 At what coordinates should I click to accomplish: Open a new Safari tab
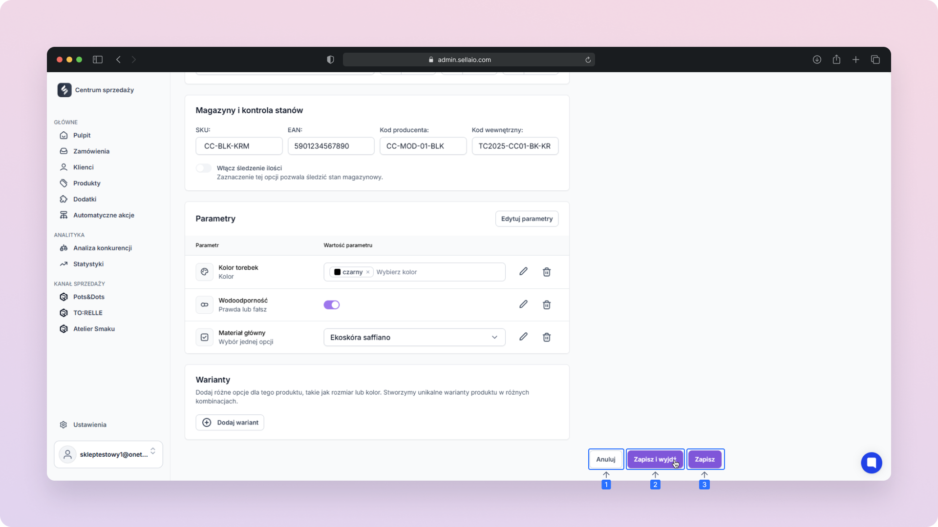pos(856,60)
